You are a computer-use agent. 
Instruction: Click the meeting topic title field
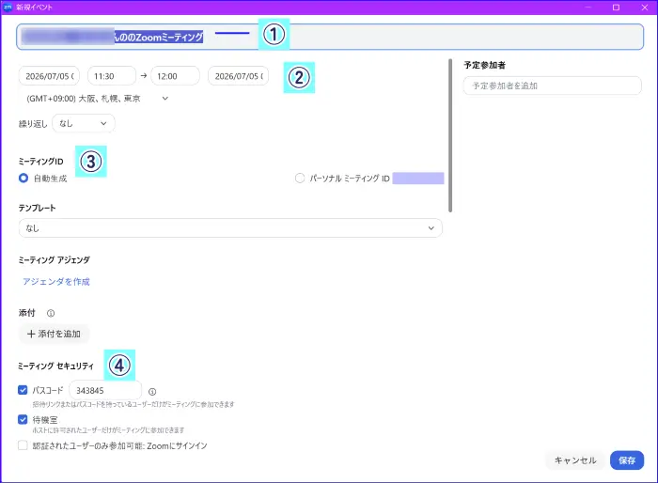[x=330, y=37]
